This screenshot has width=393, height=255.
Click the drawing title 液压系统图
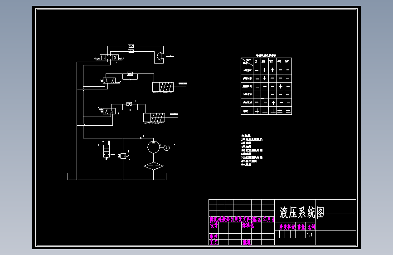[302, 213]
